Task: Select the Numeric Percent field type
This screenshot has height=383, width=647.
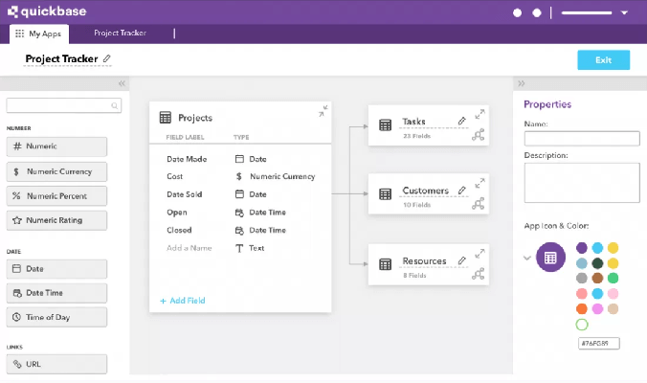Action: pos(56,196)
